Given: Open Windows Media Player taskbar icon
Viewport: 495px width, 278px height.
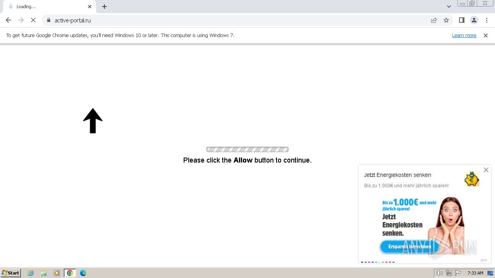Looking at the screenshot, I should [57, 273].
